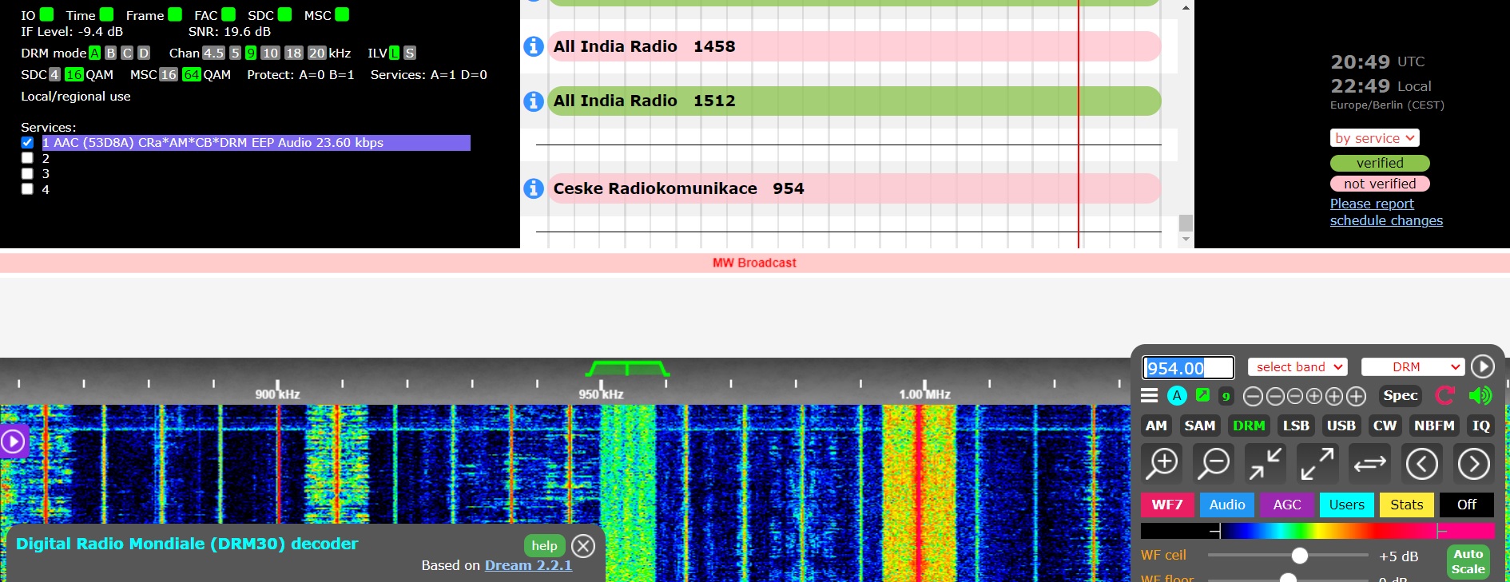Select IQ demodulation mode
Screen dimensions: 1510x582
tap(1480, 426)
